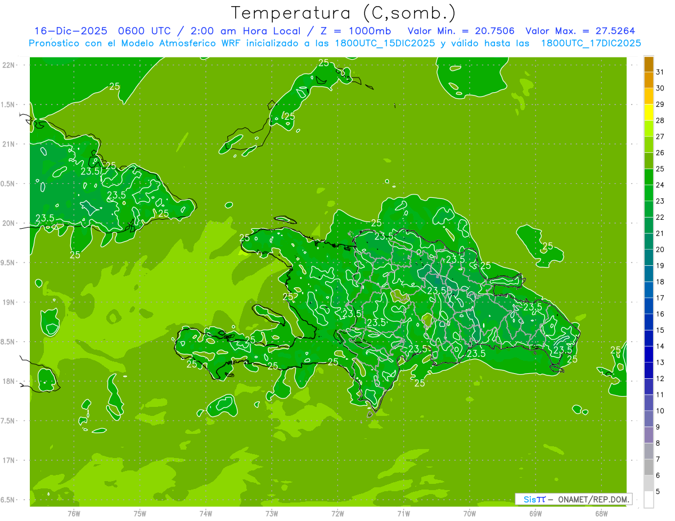This screenshot has width=675, height=521.
Task: Click the "21N" latitude label
Action: tap(8, 144)
